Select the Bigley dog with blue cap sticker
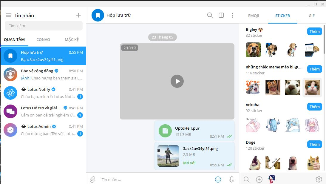 [x=271, y=50]
